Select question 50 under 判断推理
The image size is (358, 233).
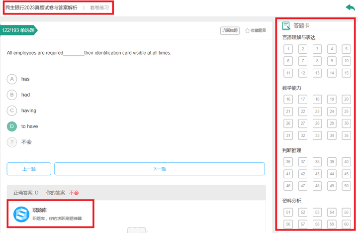click(x=347, y=186)
